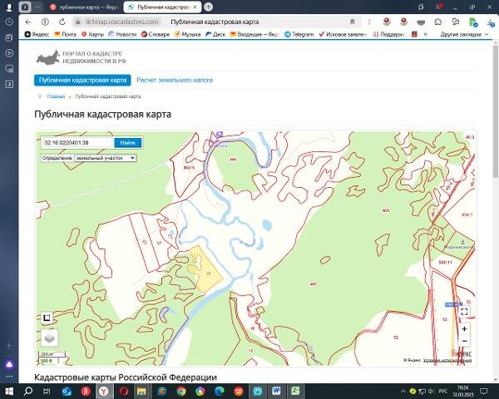Focus the cadastral number search field
Screen dimensions: 499x399
(77, 142)
